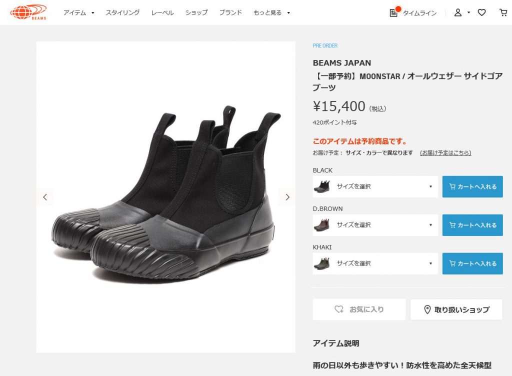512x376 pixels.
Task: Open the shopping cart icon
Action: point(503,12)
